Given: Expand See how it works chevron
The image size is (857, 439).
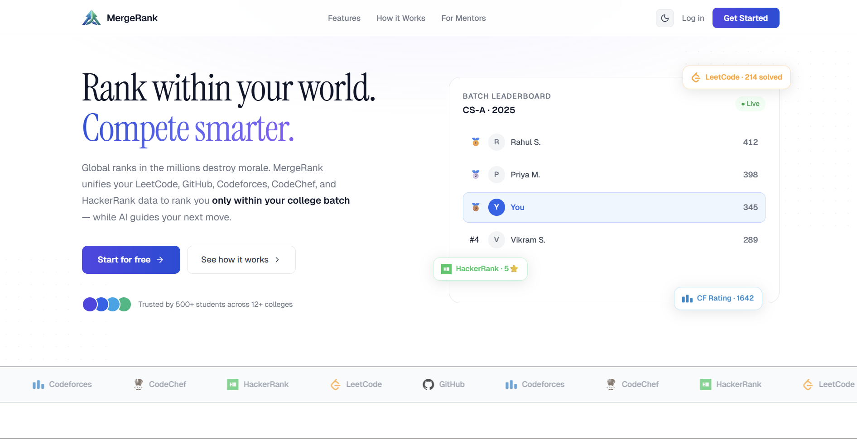Looking at the screenshot, I should click(277, 260).
